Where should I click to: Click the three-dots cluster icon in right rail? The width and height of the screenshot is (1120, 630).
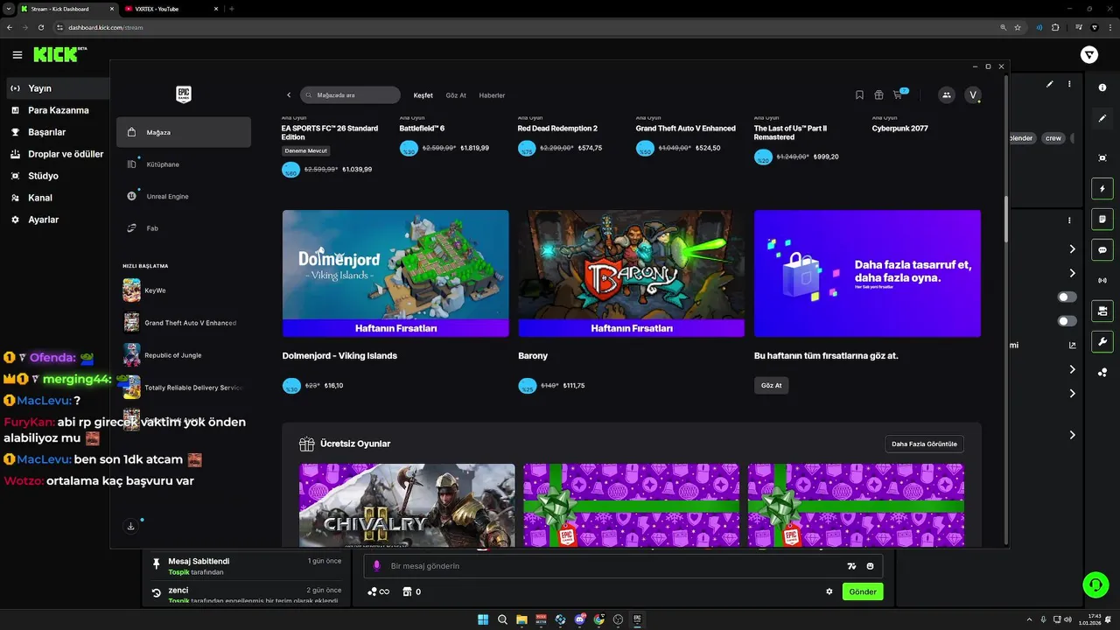pyautogui.click(x=1102, y=373)
